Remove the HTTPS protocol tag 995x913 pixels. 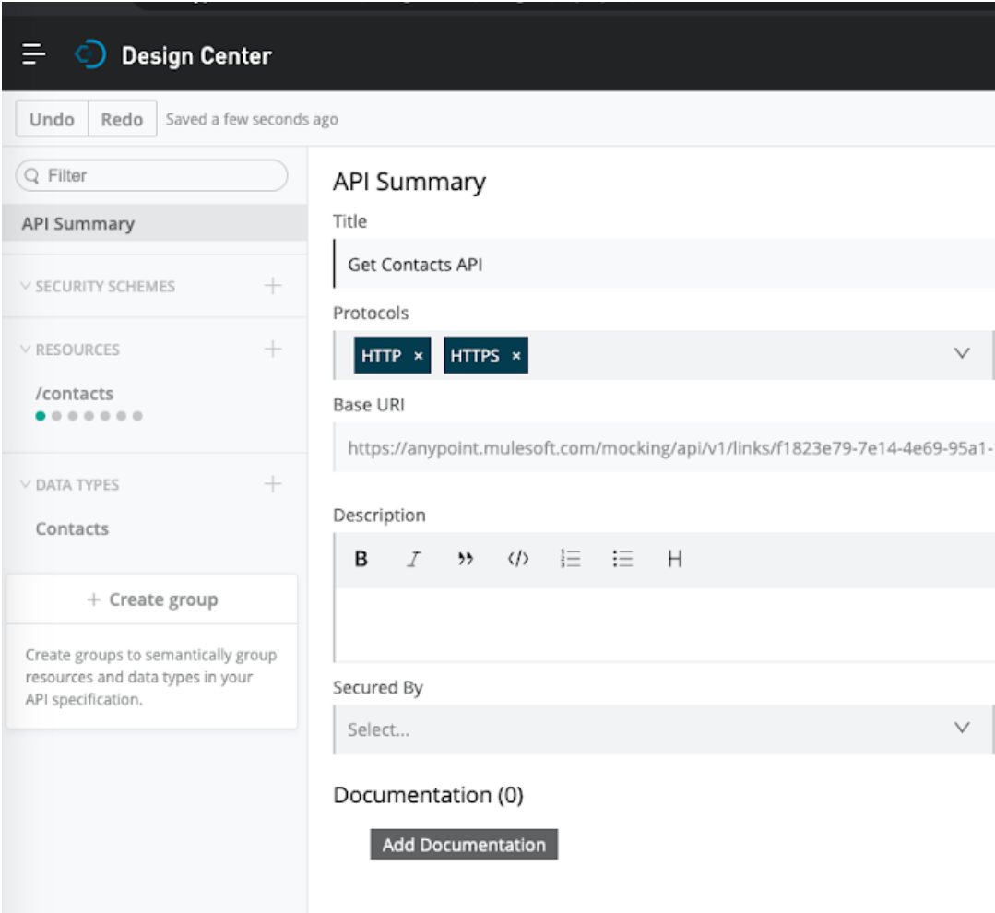(515, 356)
